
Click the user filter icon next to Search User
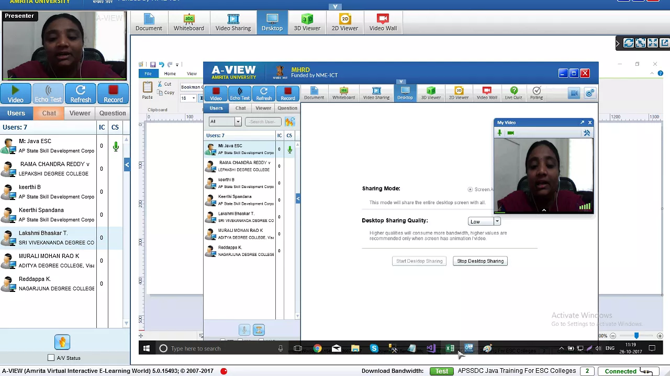tap(289, 122)
